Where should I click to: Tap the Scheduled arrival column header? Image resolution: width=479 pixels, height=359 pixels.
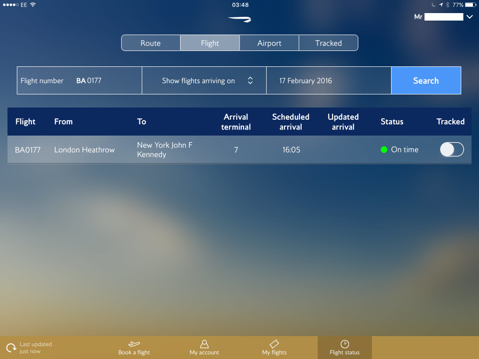[x=291, y=122]
